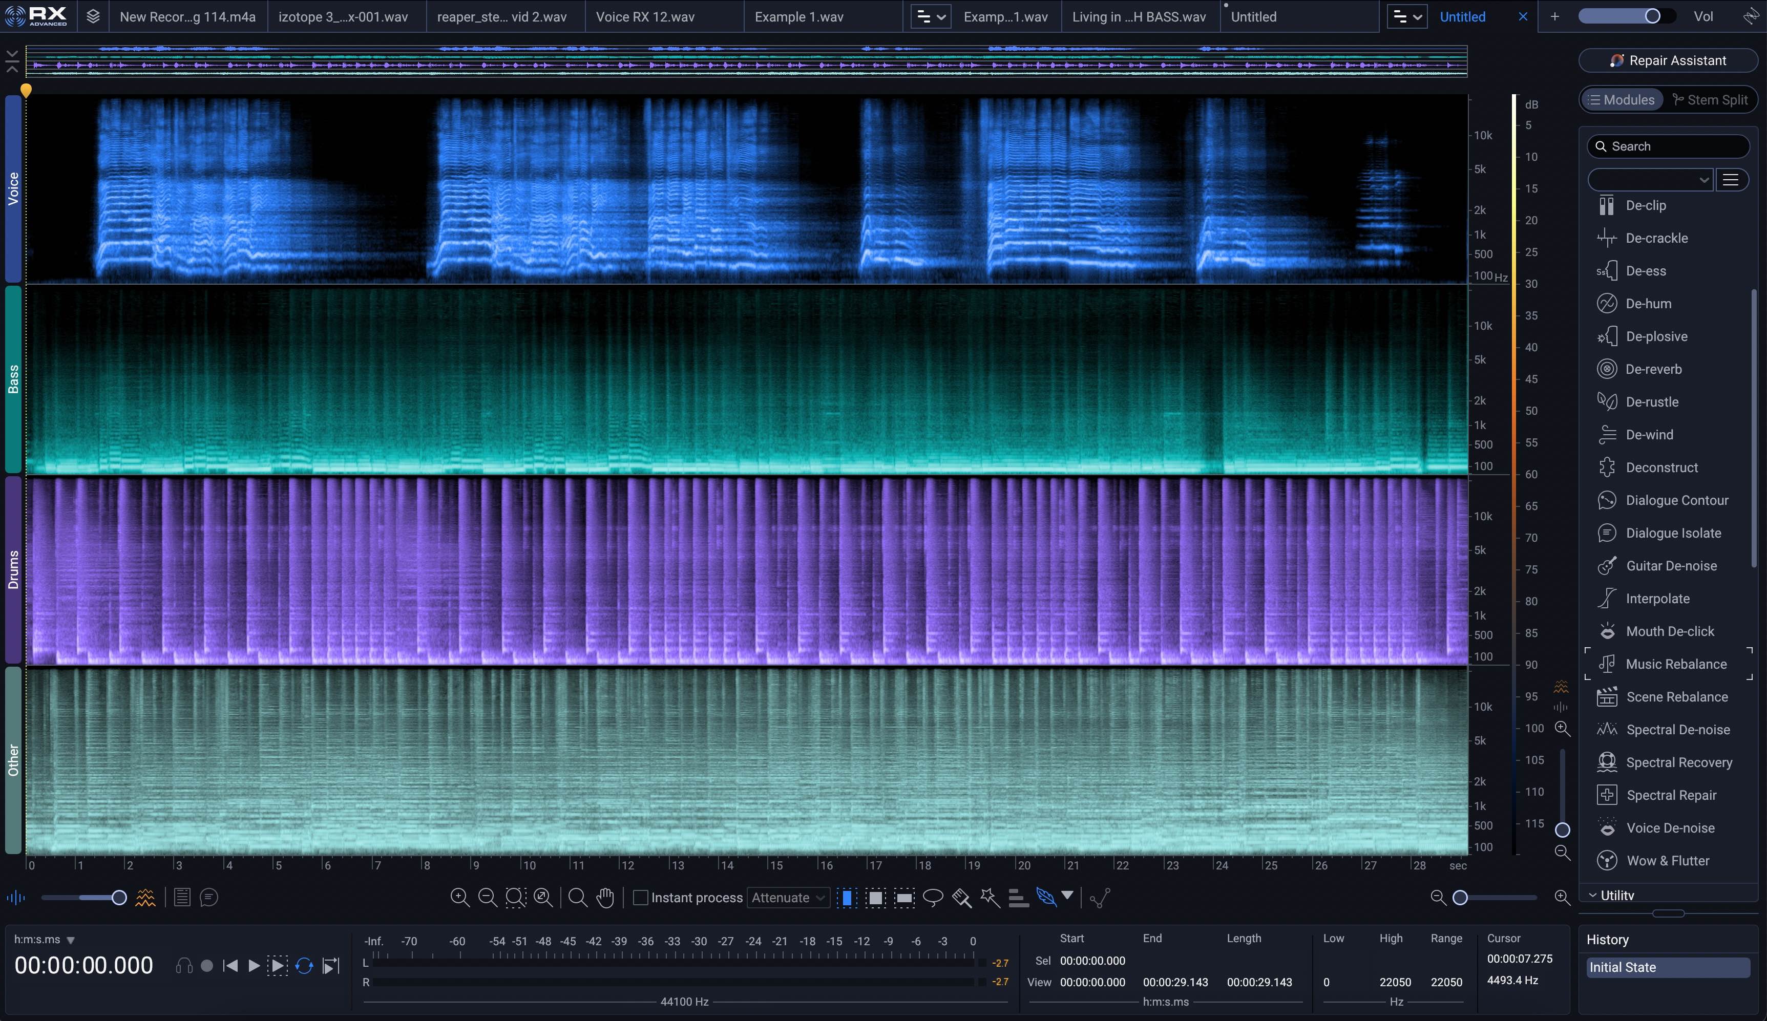
Task: Switch to the Stem Split tab
Action: [x=1710, y=99]
